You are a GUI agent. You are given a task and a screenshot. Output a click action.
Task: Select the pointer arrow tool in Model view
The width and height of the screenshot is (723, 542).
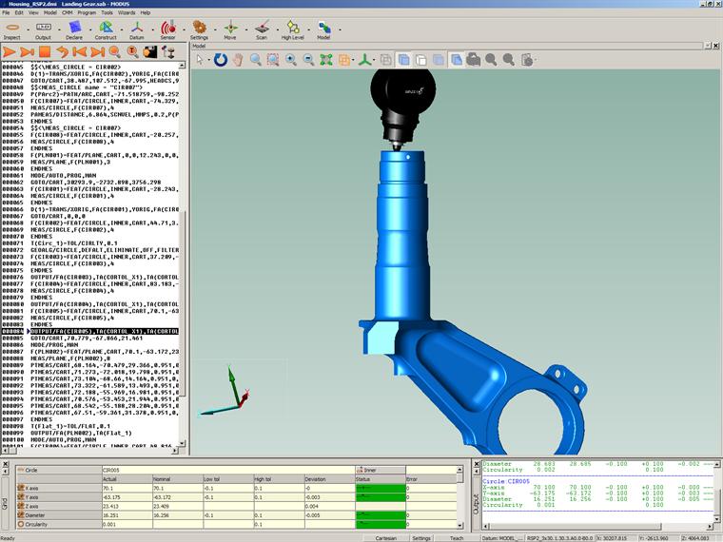pos(200,60)
